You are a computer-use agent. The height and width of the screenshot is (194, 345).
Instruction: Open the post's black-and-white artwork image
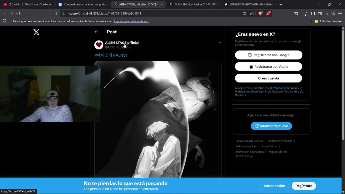click(x=158, y=119)
